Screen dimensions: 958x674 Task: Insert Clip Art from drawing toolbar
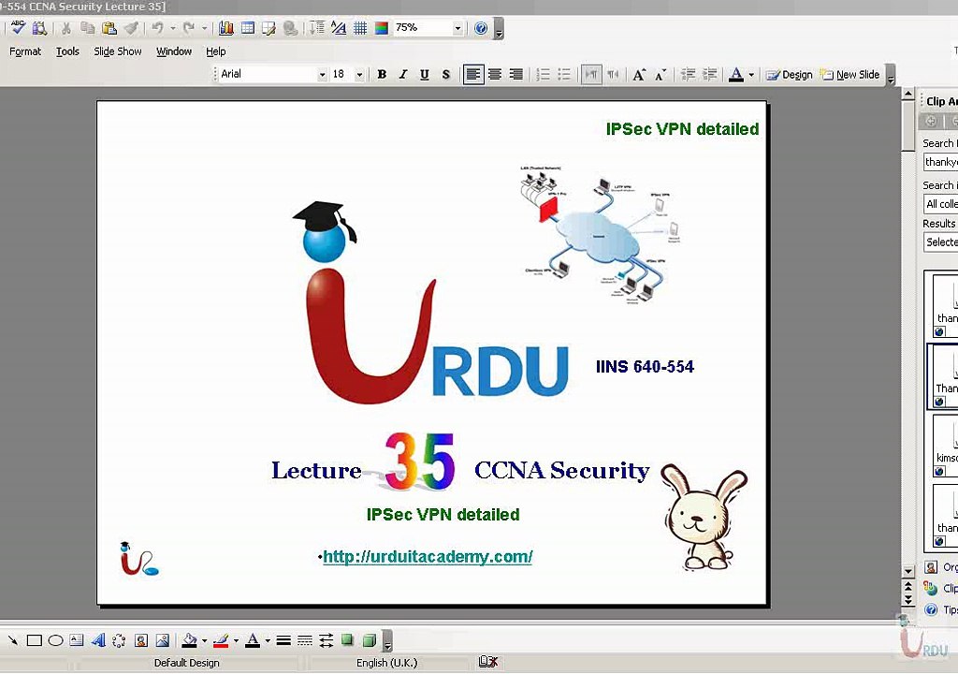(141, 640)
